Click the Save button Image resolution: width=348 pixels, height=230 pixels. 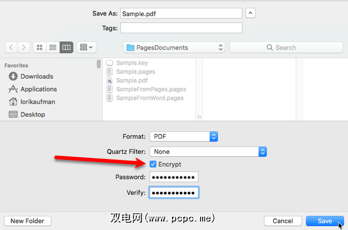click(x=325, y=221)
